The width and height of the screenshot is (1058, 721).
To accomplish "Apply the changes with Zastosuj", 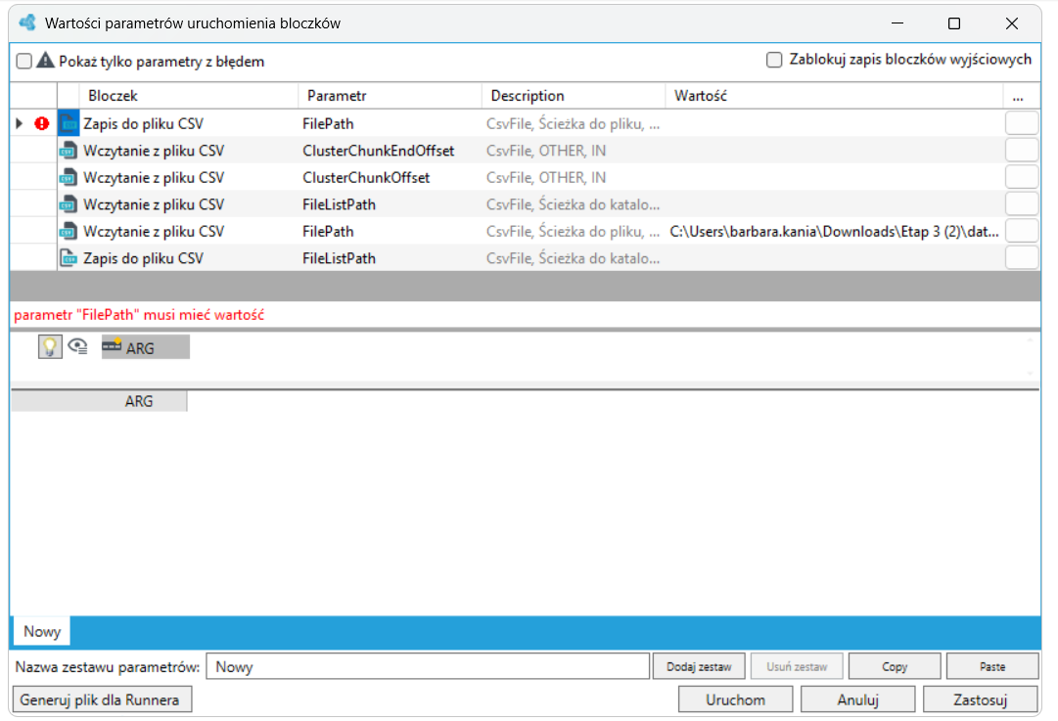I will (980, 699).
